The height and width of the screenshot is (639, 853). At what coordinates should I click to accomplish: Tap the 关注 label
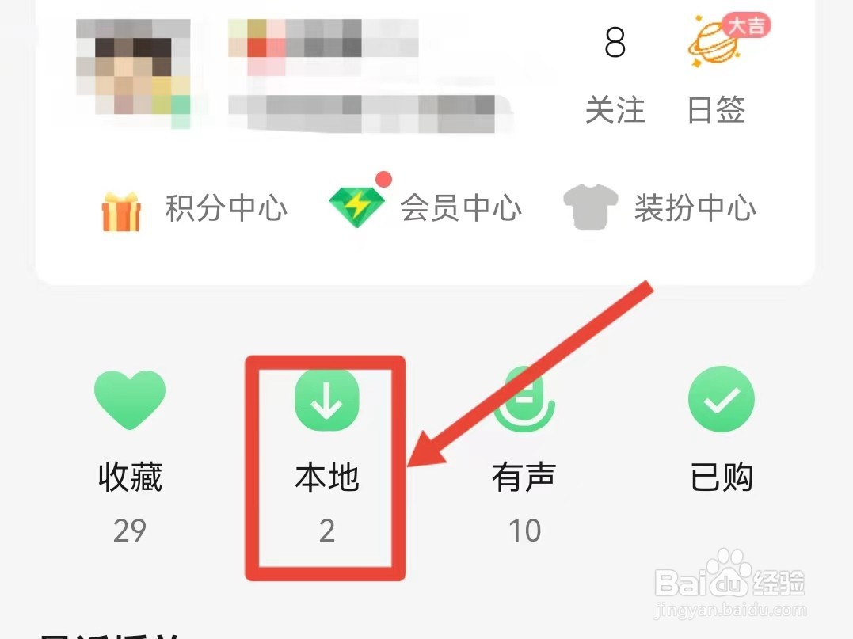coord(615,110)
